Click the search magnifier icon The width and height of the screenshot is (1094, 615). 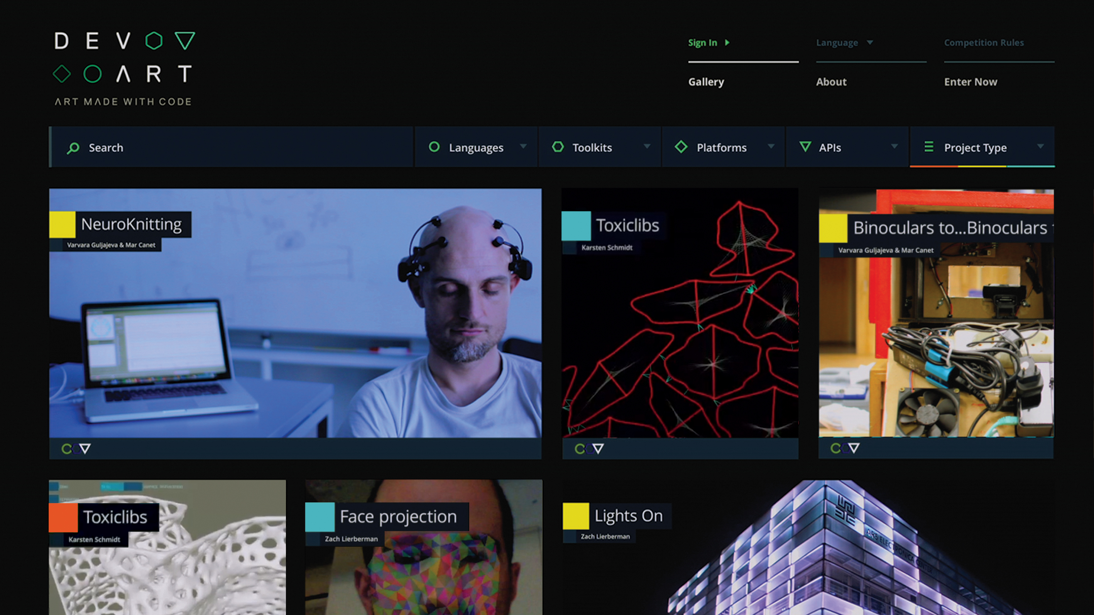tap(74, 147)
